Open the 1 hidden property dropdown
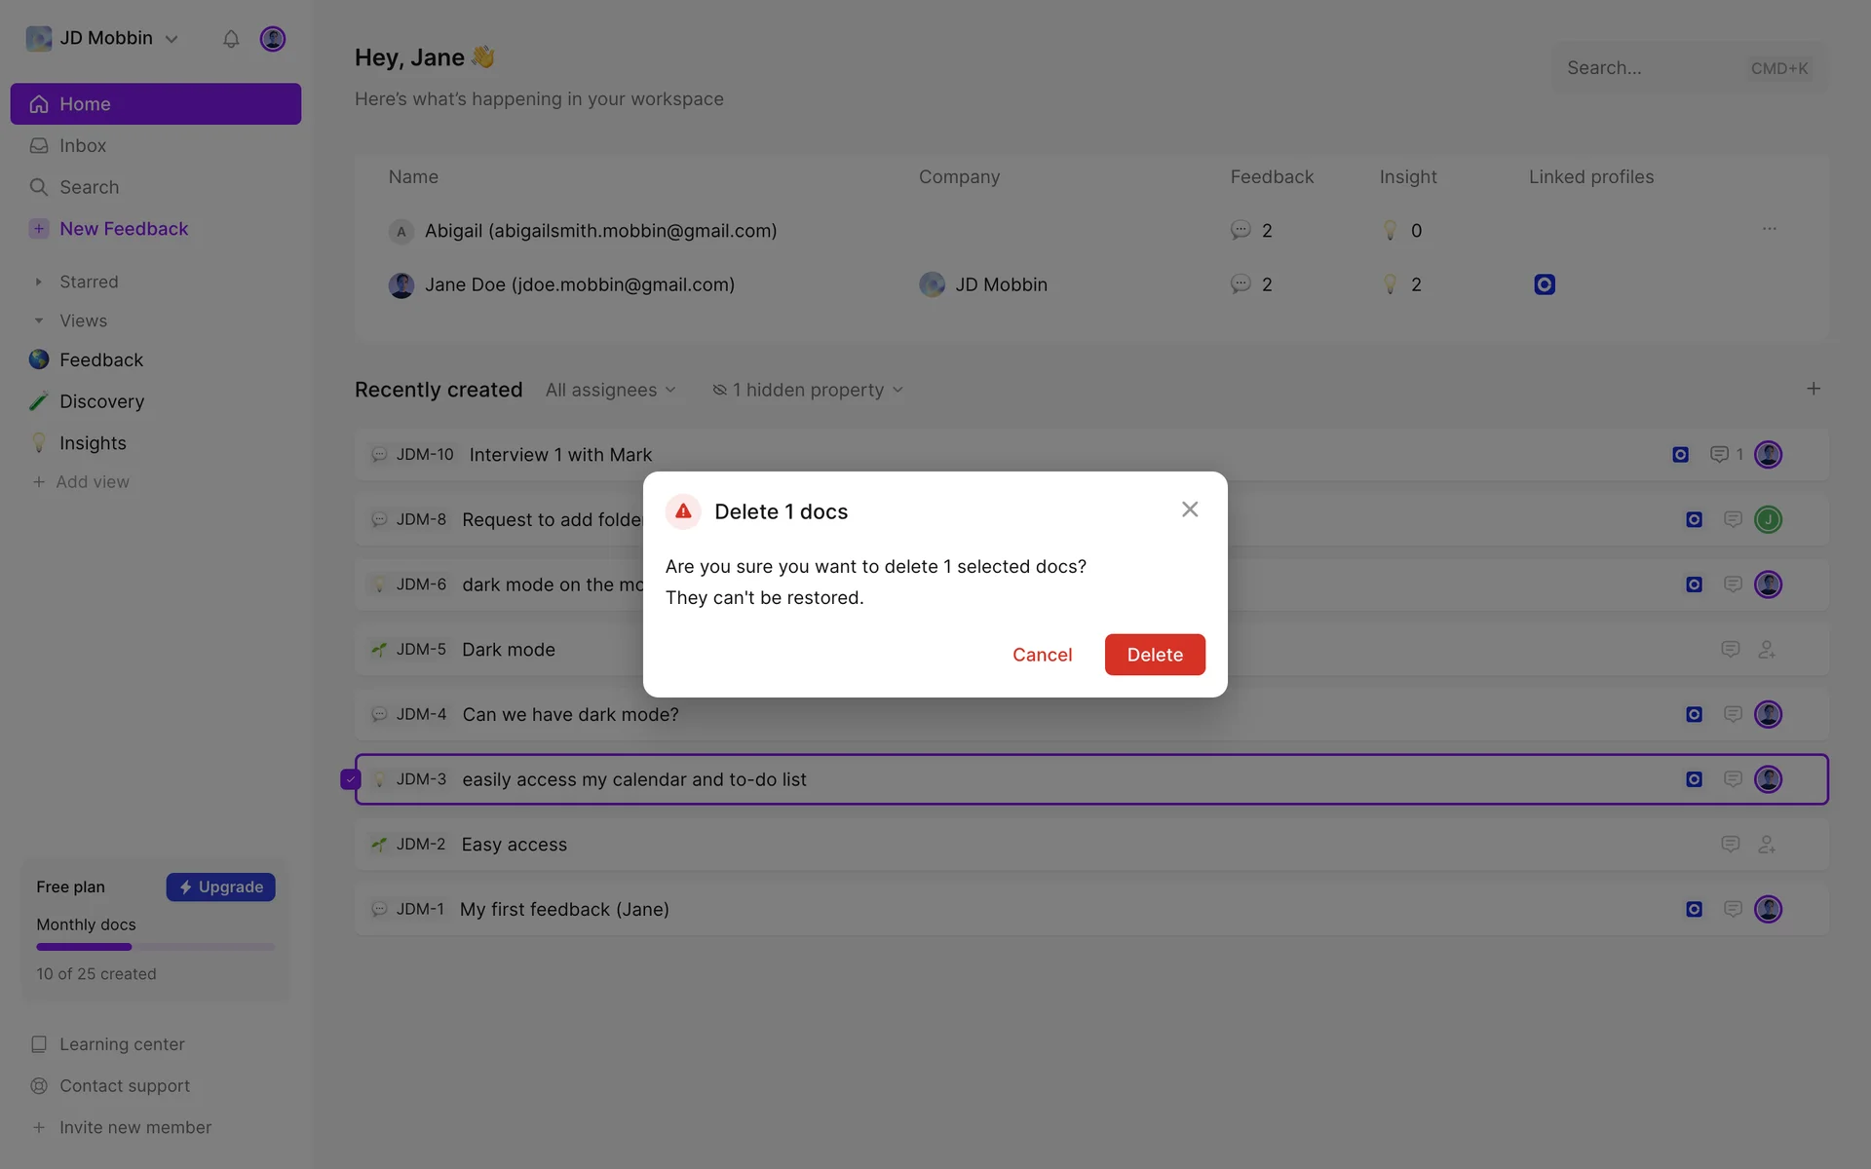Image resolution: width=1871 pixels, height=1169 pixels. coord(808,390)
